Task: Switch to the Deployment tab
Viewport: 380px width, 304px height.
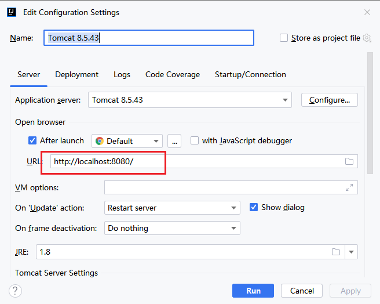Action: point(76,74)
